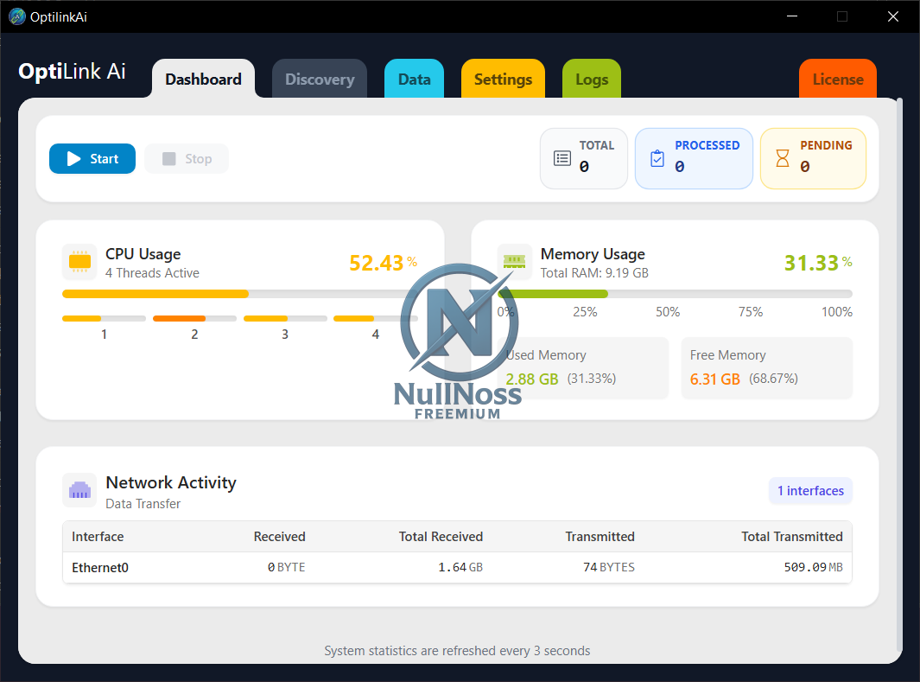Open the Discovery tab
Viewport: 920px width, 682px height.
(x=320, y=80)
